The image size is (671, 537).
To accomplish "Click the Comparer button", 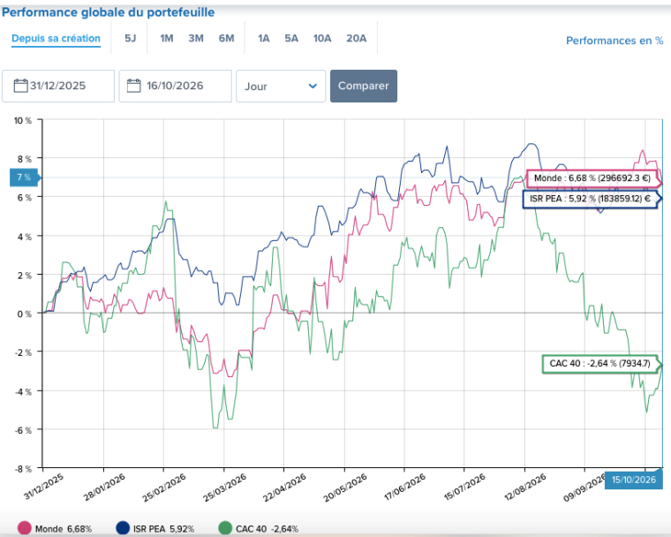I will point(364,86).
